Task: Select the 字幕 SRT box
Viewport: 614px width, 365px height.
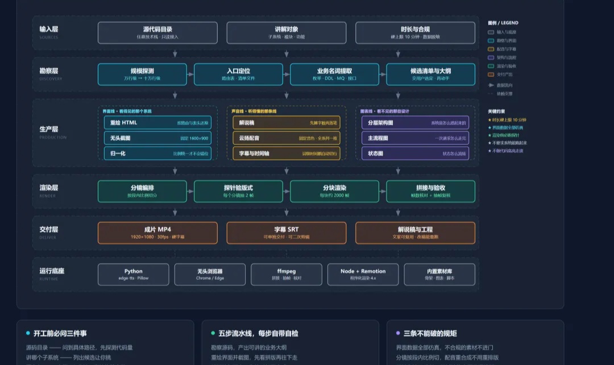Action: [286, 233]
